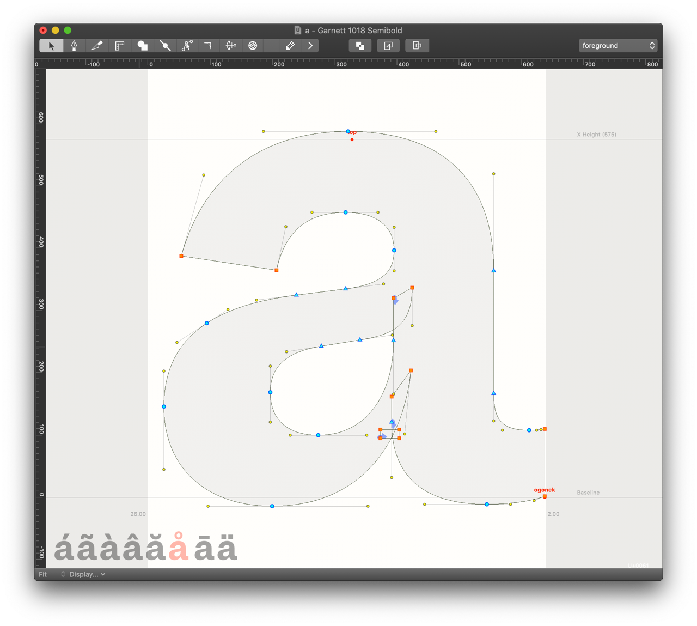
Task: Select the agrave (à) preview glyph
Action: tap(110, 548)
